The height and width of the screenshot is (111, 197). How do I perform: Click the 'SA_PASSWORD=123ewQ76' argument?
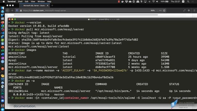[110, 71]
